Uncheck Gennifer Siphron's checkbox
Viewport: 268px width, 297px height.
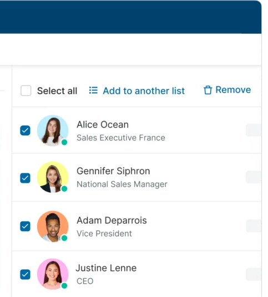[x=25, y=178]
